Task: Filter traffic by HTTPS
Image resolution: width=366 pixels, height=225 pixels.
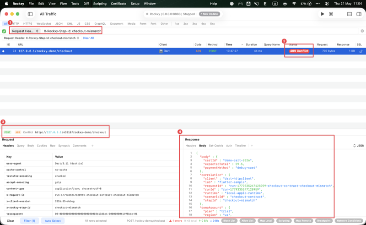Action: point(27,24)
